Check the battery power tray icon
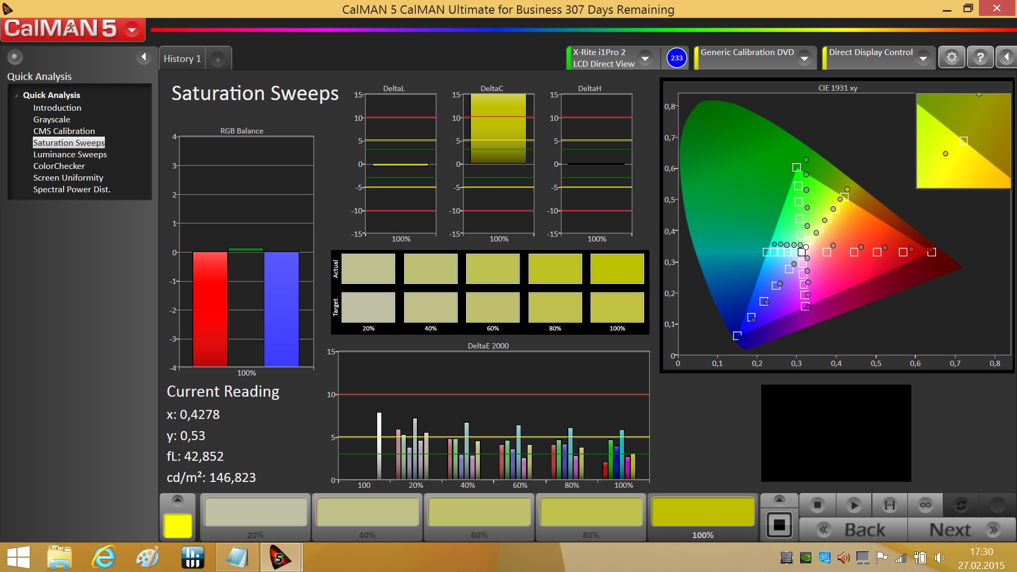Screen dimensions: 1017x572 point(920,558)
